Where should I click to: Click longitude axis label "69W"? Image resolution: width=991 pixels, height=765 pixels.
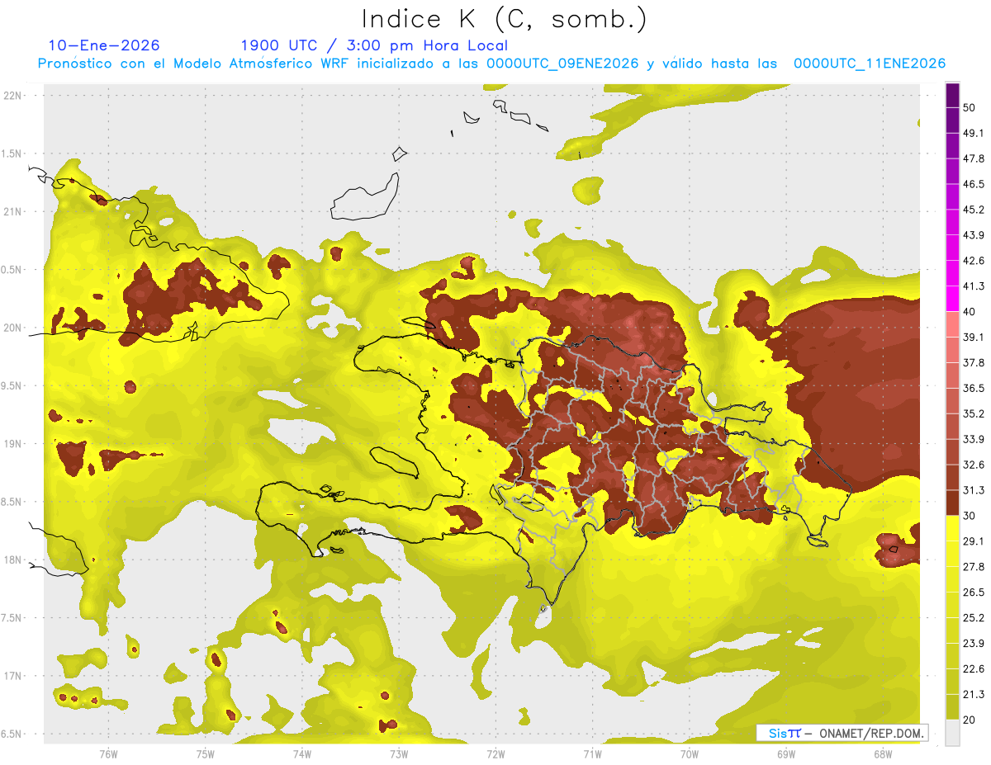pyautogui.click(x=785, y=753)
